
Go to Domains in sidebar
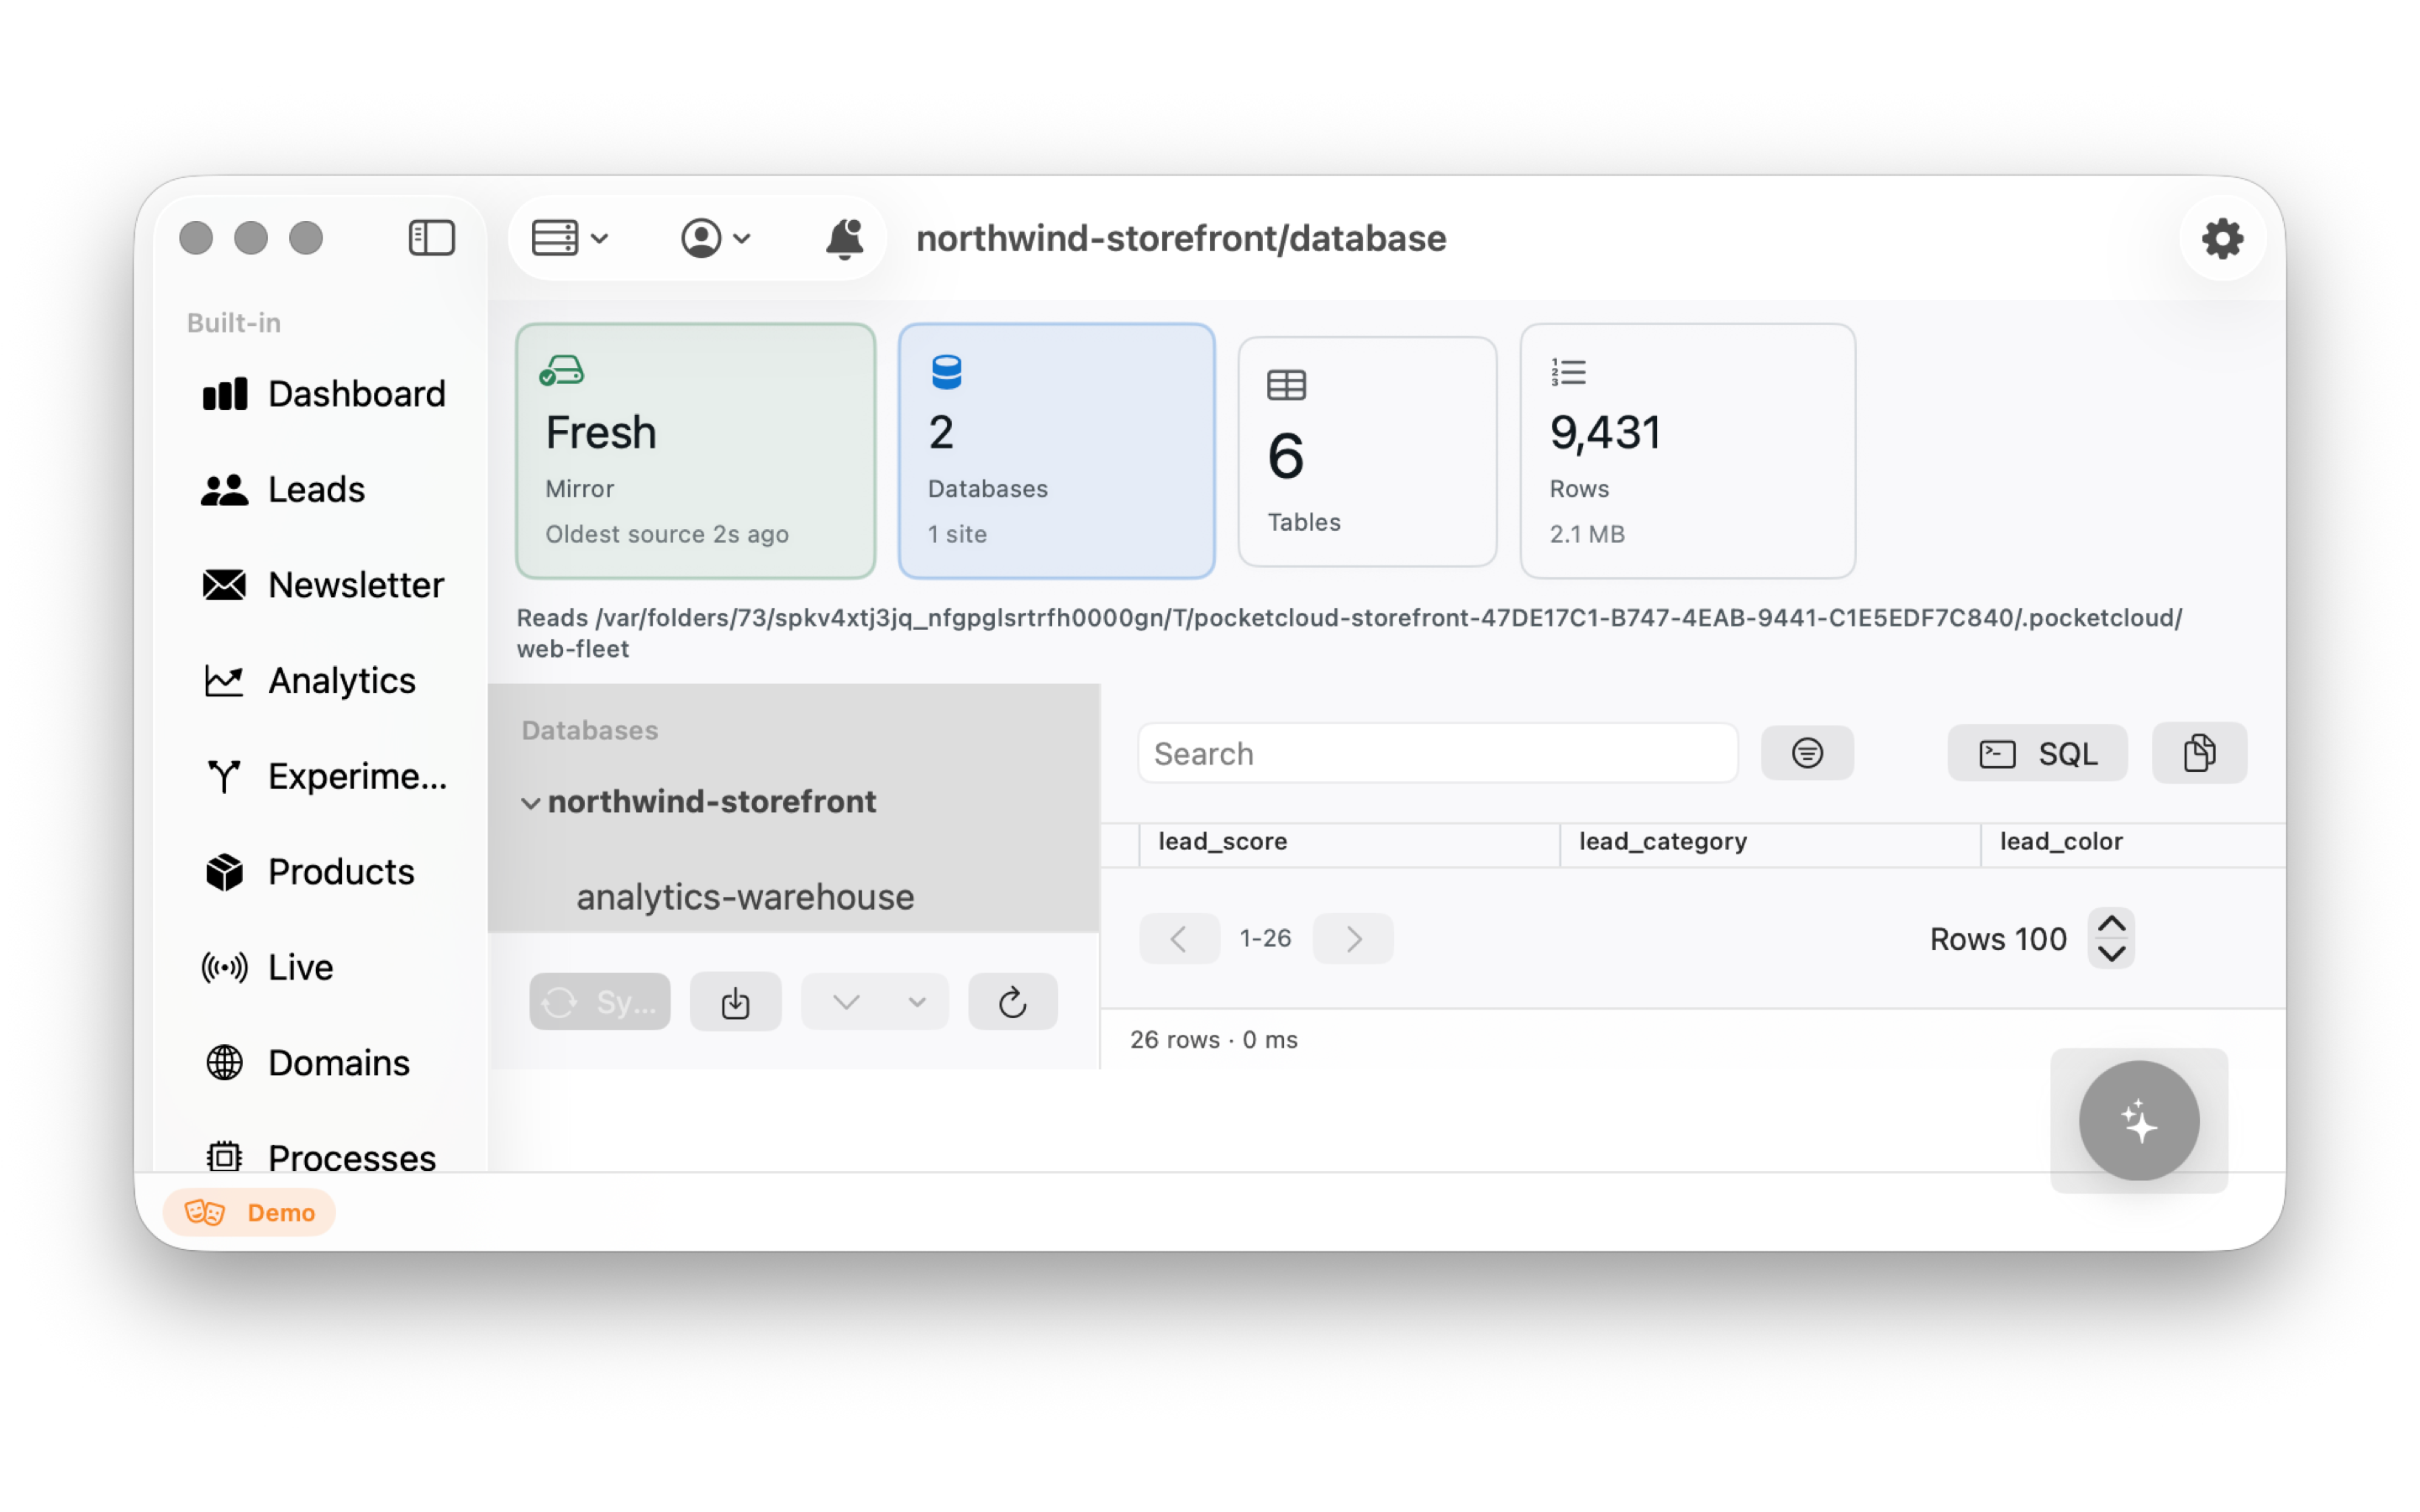coord(308,1062)
